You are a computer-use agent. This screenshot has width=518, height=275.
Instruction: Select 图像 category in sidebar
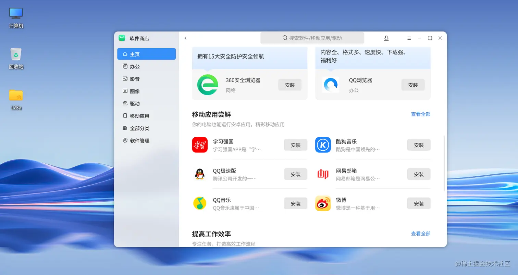(147, 91)
